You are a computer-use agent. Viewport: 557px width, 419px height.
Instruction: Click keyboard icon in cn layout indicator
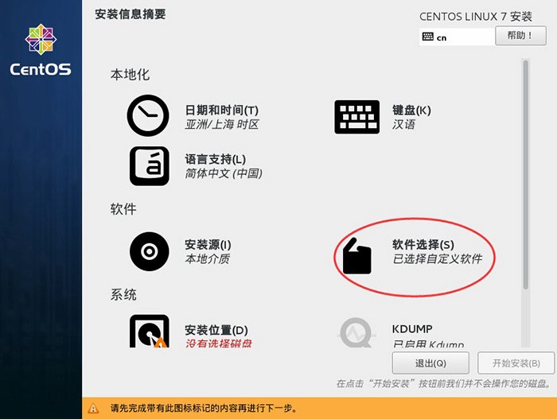428,37
